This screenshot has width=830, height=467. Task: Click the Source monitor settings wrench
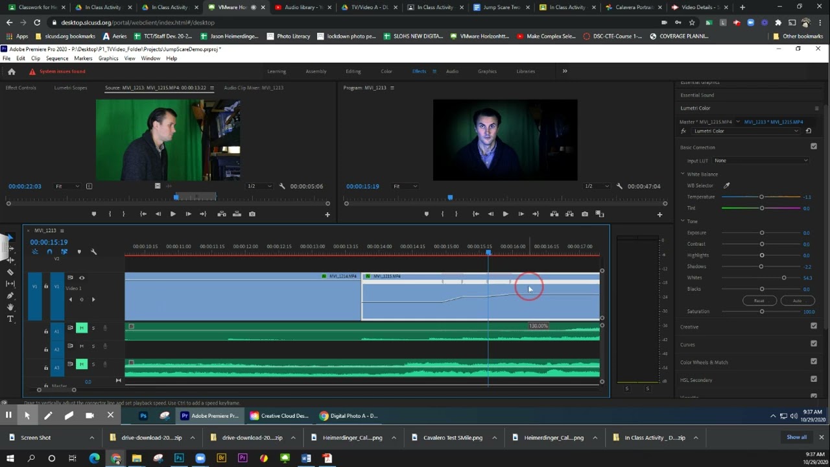click(282, 186)
